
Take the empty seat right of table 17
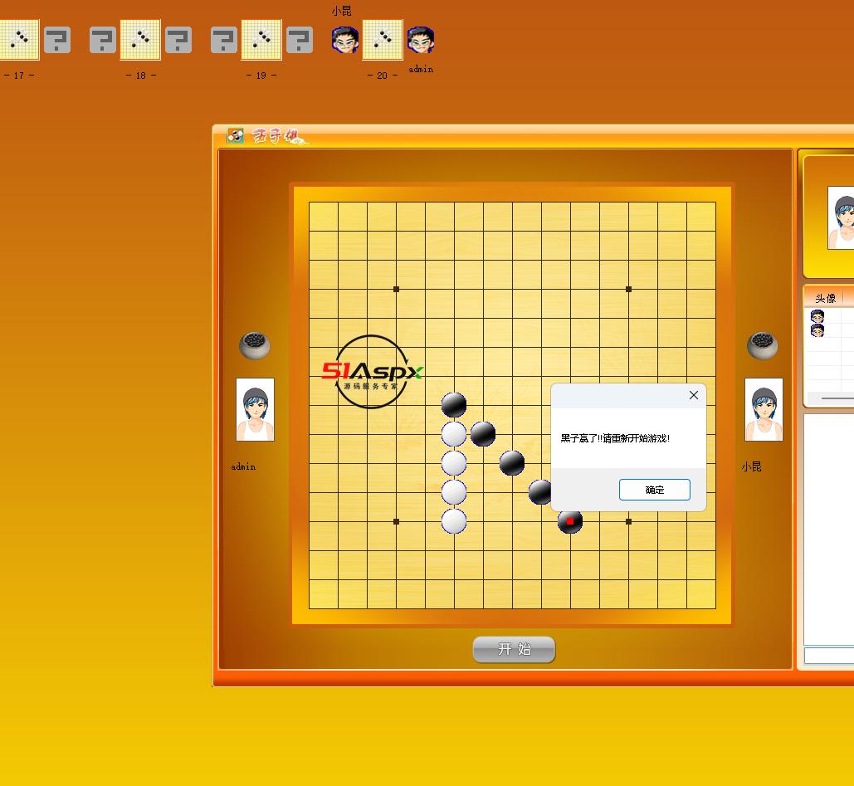pyautogui.click(x=57, y=40)
